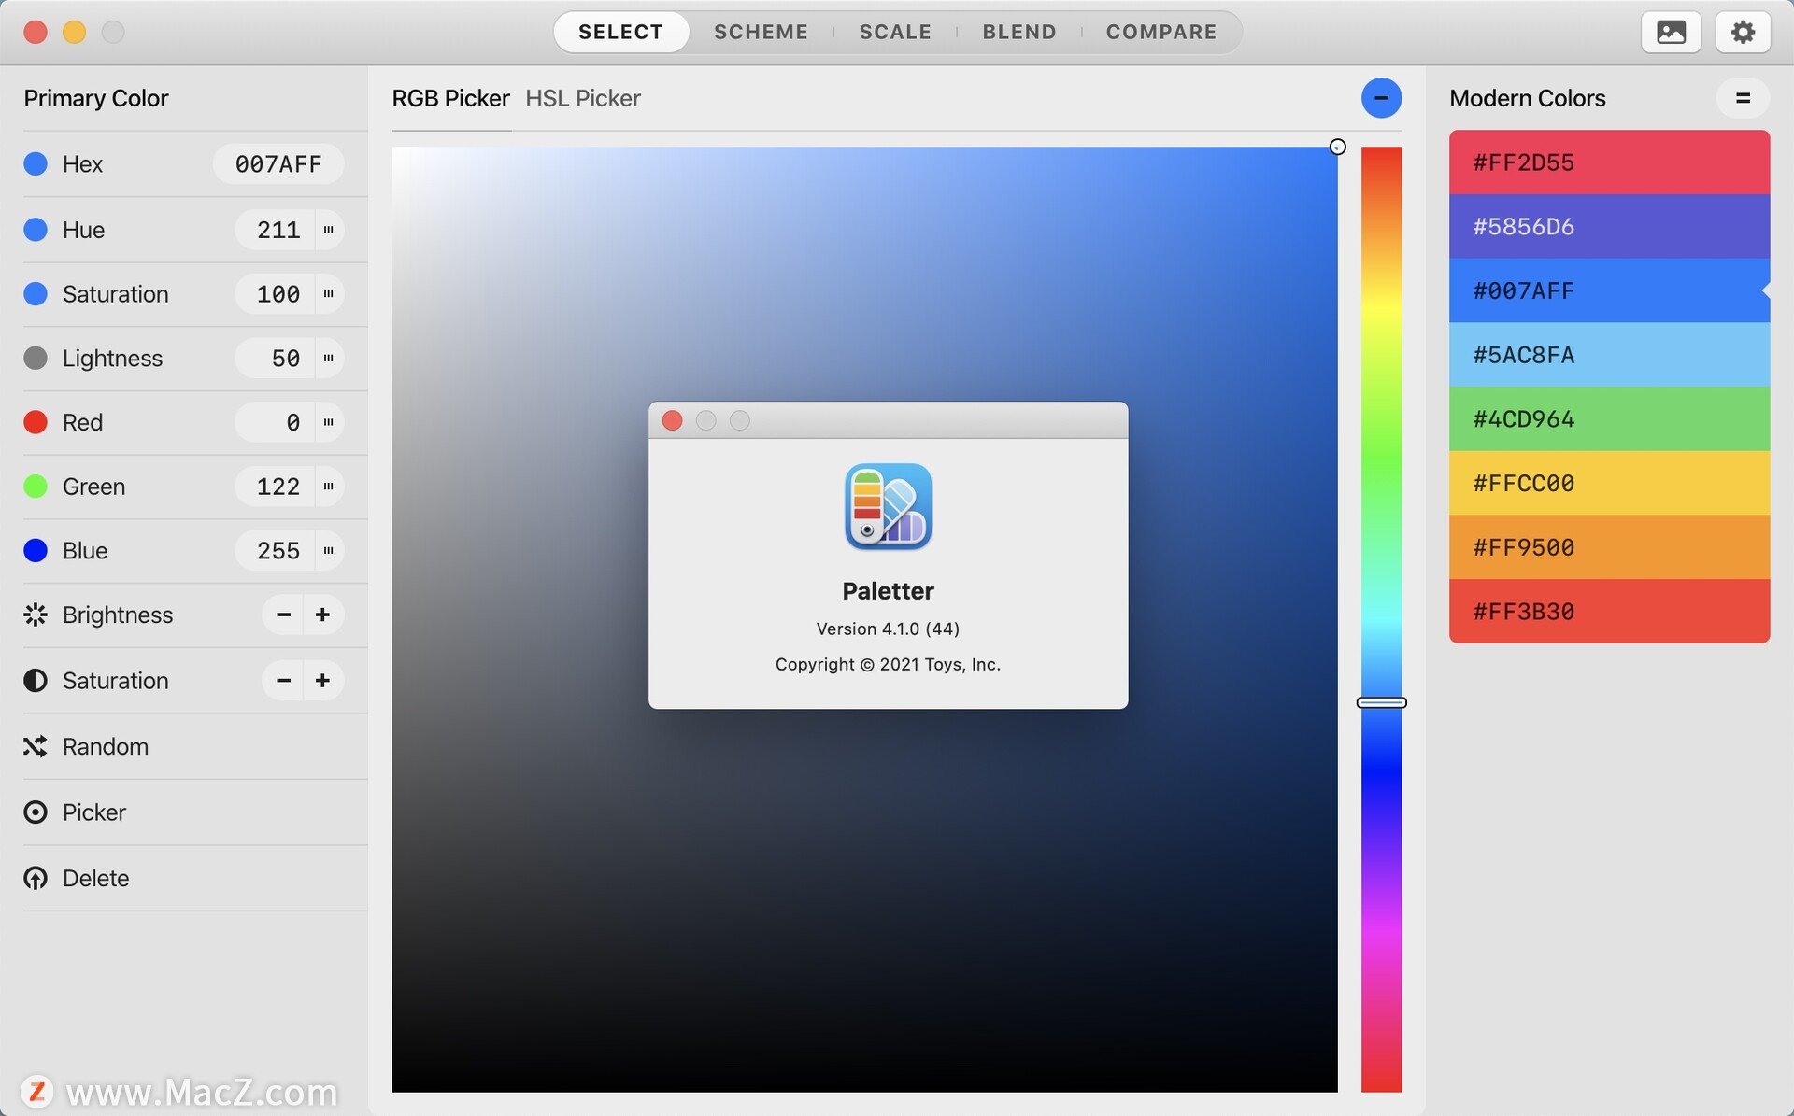Click the Hex blue color dot

click(36, 164)
